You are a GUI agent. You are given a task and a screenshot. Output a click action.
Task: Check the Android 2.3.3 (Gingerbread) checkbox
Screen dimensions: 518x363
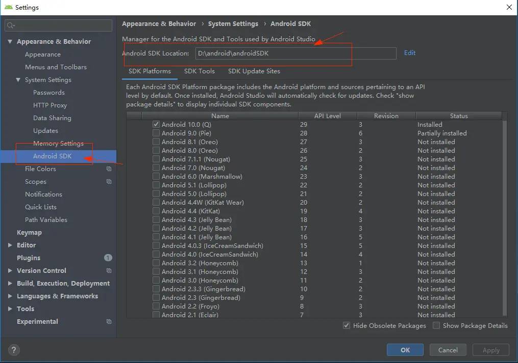[x=156, y=289]
